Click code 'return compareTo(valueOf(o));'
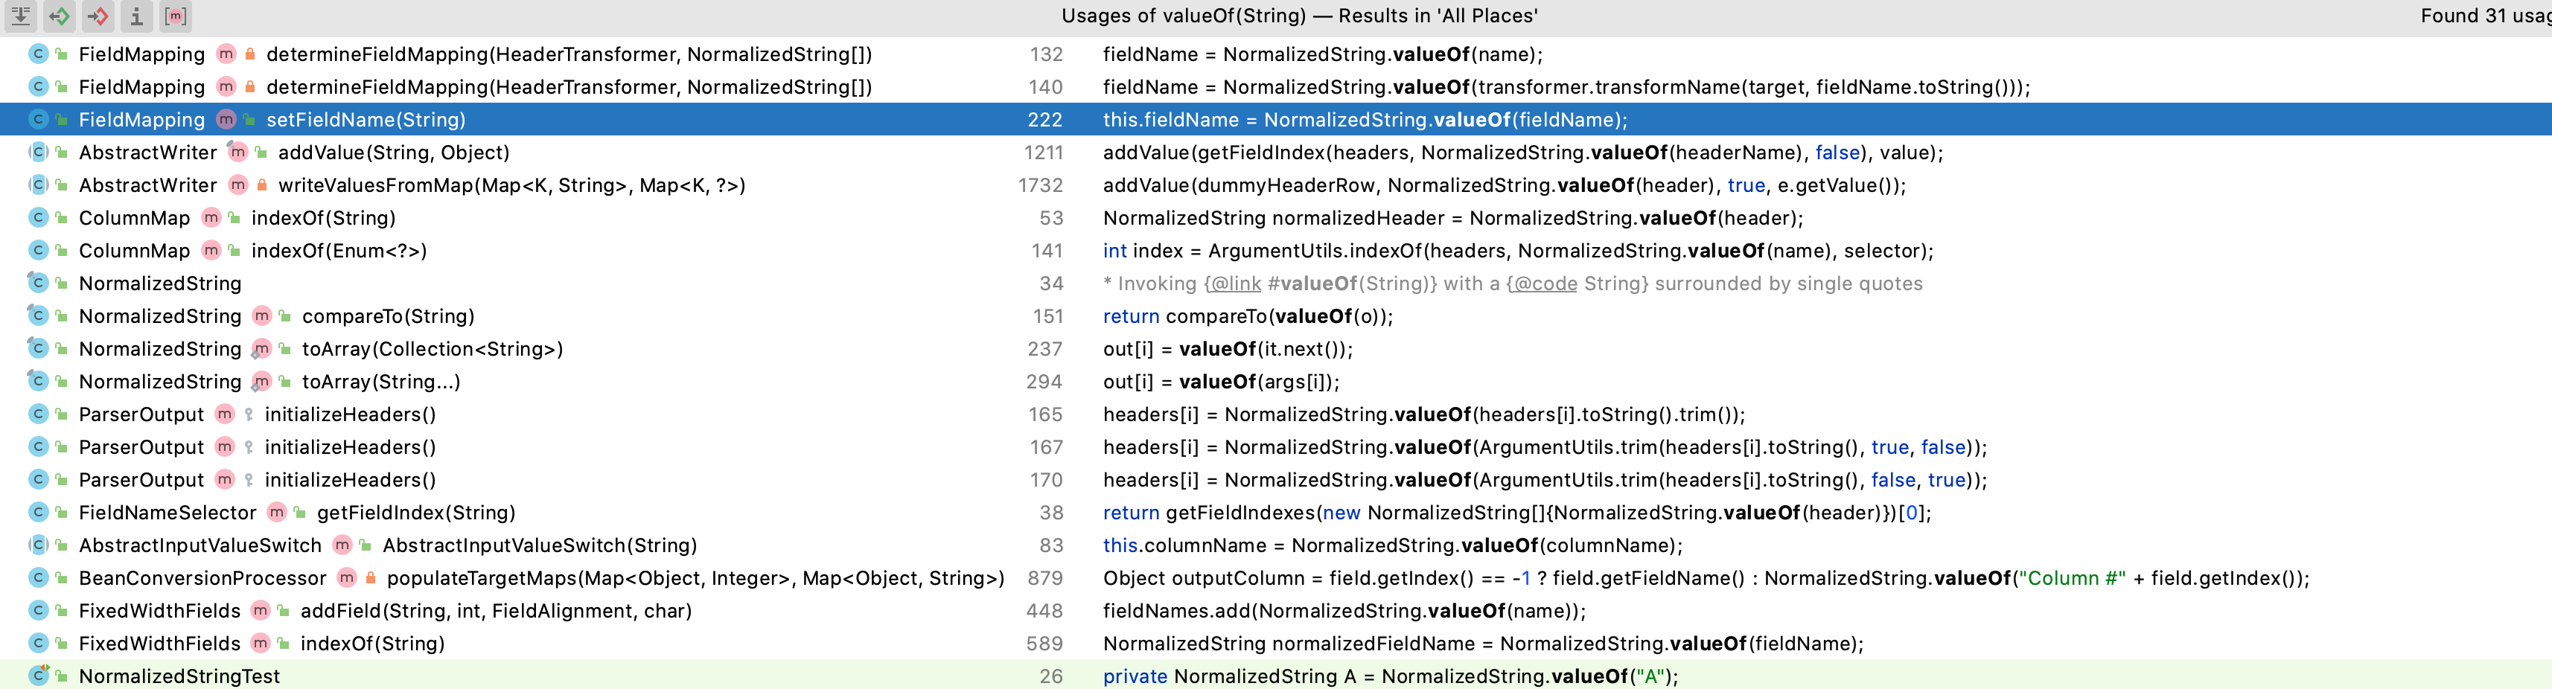The height and width of the screenshot is (689, 2552). click(1248, 315)
